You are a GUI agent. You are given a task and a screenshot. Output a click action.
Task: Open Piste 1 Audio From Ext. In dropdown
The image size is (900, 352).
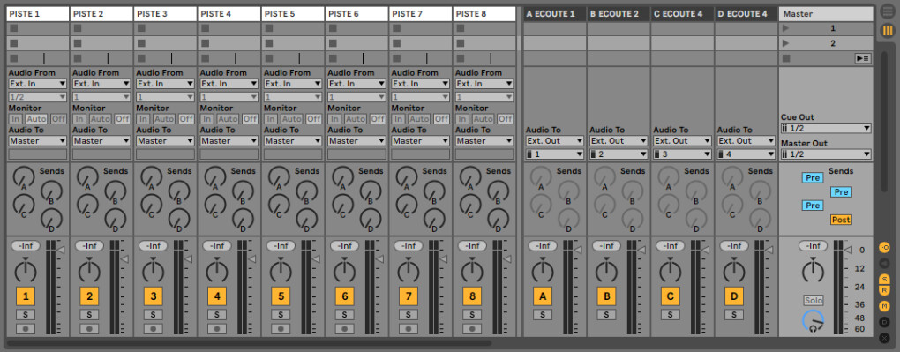coord(38,84)
